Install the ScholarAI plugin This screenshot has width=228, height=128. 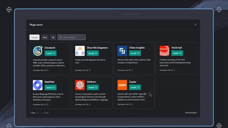(51, 53)
